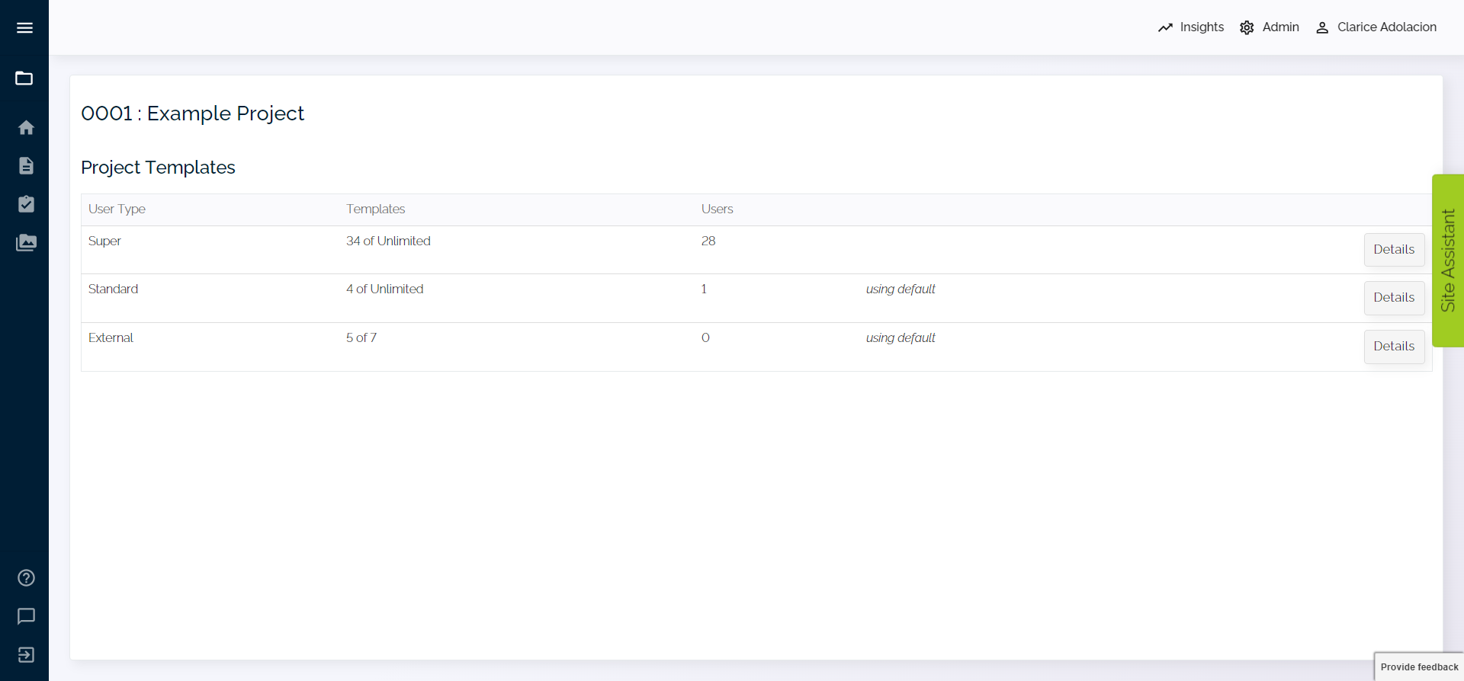The width and height of the screenshot is (1464, 681).
Task: Click the '5 of 7' templates link
Action: coord(361,338)
